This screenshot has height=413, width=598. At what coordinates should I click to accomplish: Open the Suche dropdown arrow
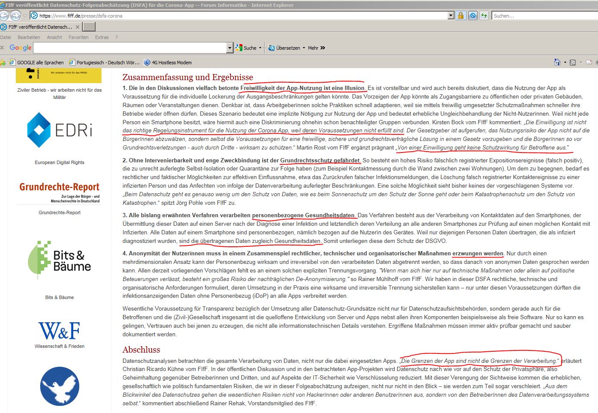(260, 48)
